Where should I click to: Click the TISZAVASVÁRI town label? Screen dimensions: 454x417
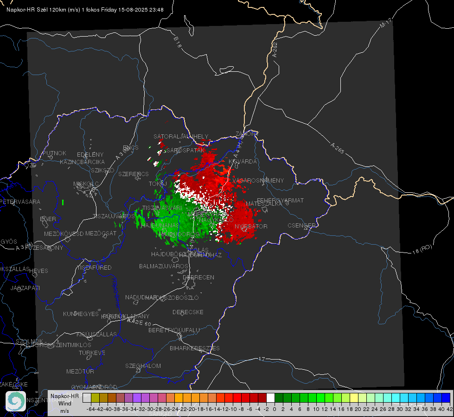[162, 208]
